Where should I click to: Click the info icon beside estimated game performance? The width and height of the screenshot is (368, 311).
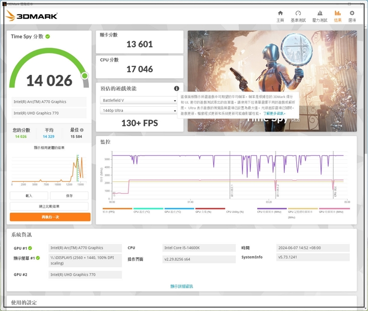pos(177,88)
